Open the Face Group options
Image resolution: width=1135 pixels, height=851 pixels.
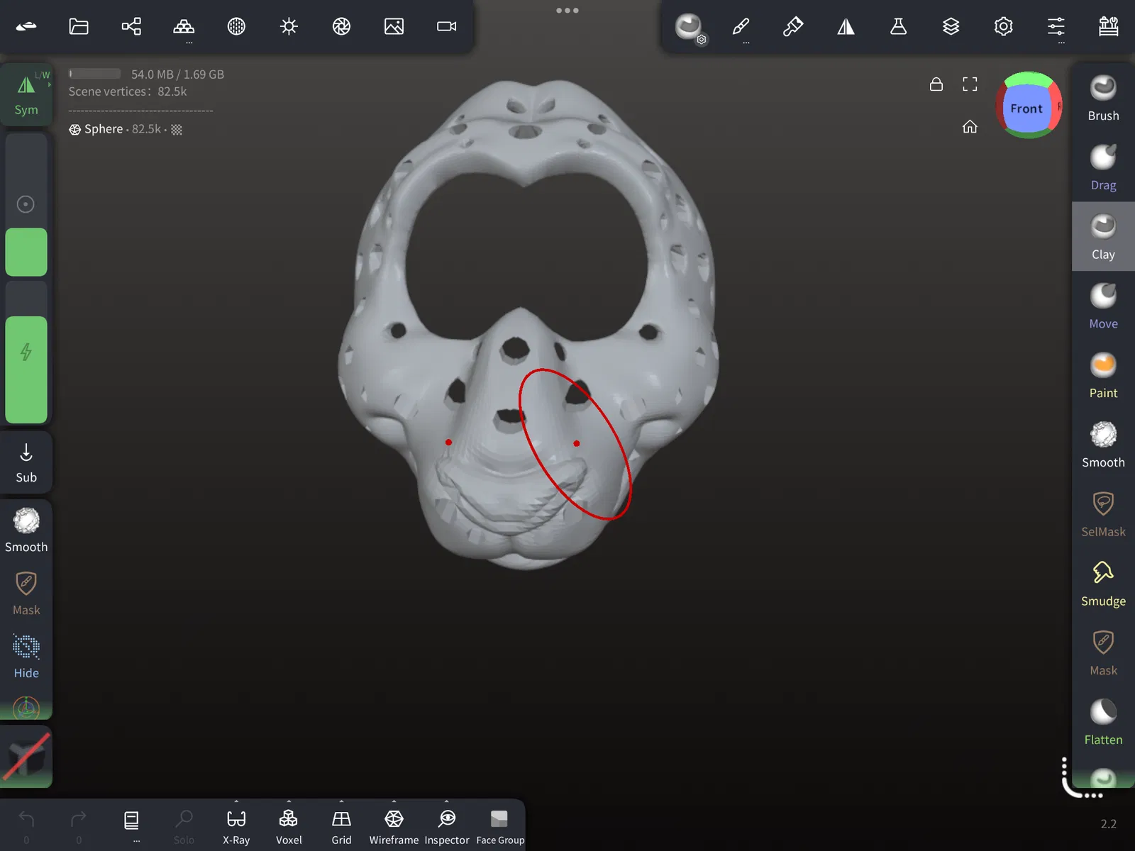500,827
